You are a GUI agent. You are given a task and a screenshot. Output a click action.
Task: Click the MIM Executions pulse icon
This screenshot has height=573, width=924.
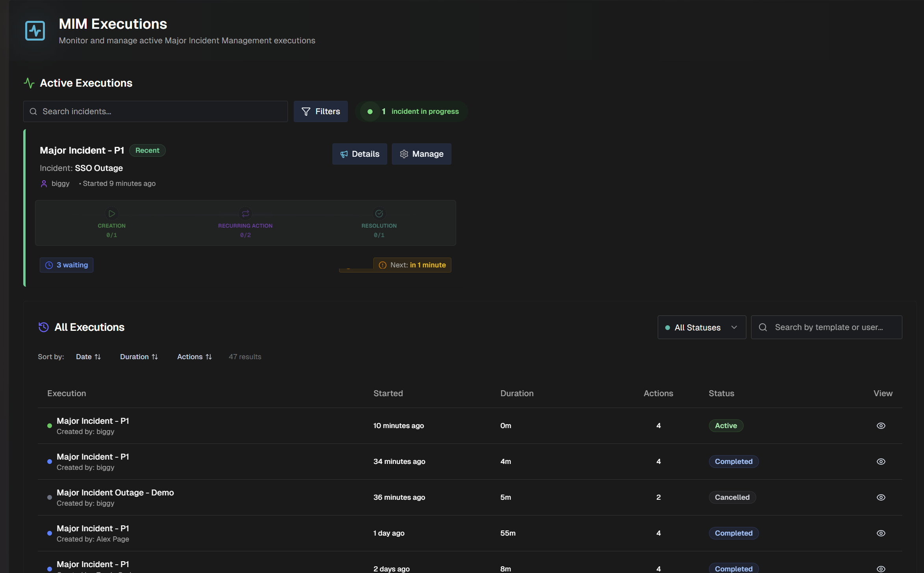pyautogui.click(x=35, y=30)
